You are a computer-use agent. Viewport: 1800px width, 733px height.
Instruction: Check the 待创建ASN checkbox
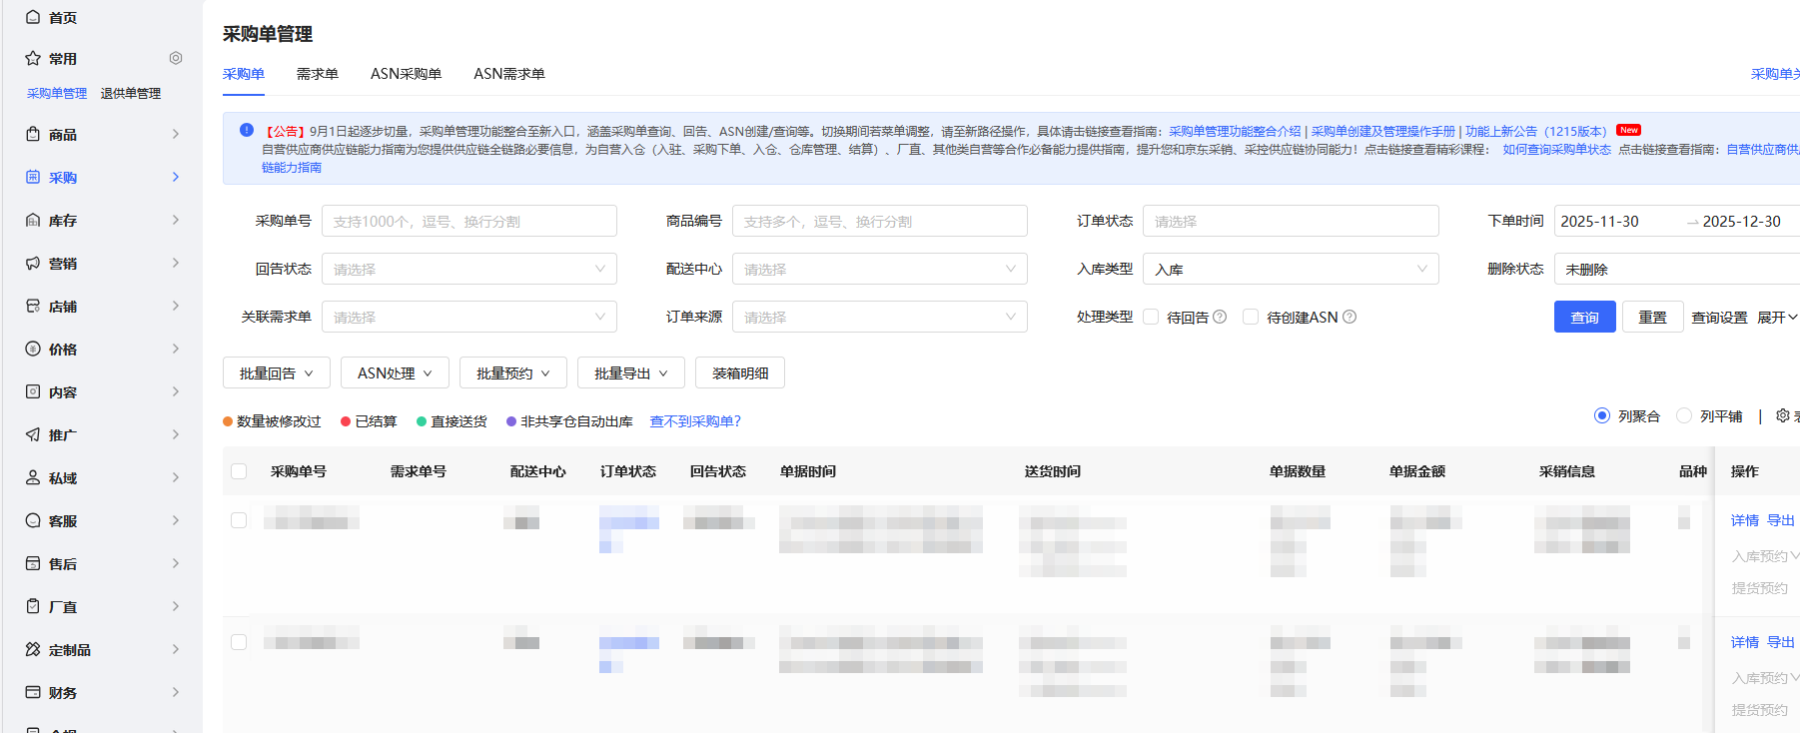point(1251,317)
